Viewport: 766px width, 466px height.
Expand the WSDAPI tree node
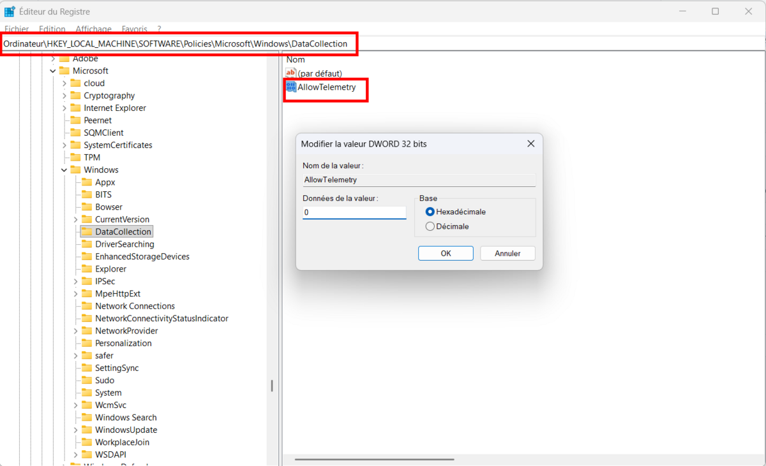75,455
